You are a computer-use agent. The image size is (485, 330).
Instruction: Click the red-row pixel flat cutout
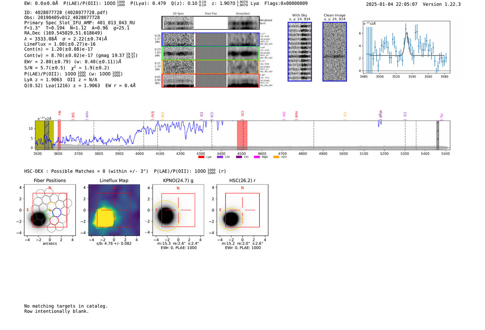click(211, 80)
